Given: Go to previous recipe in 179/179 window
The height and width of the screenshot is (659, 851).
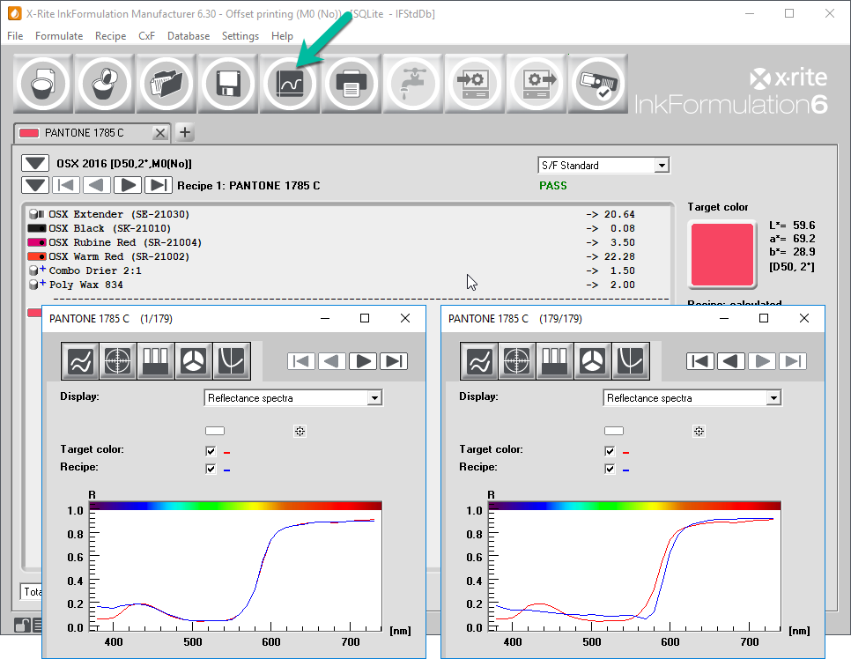Looking at the screenshot, I should point(731,361).
